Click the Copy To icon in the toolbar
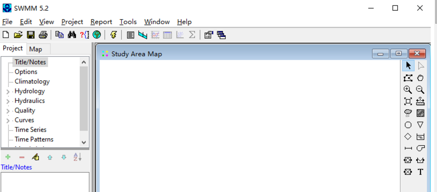 (59, 35)
